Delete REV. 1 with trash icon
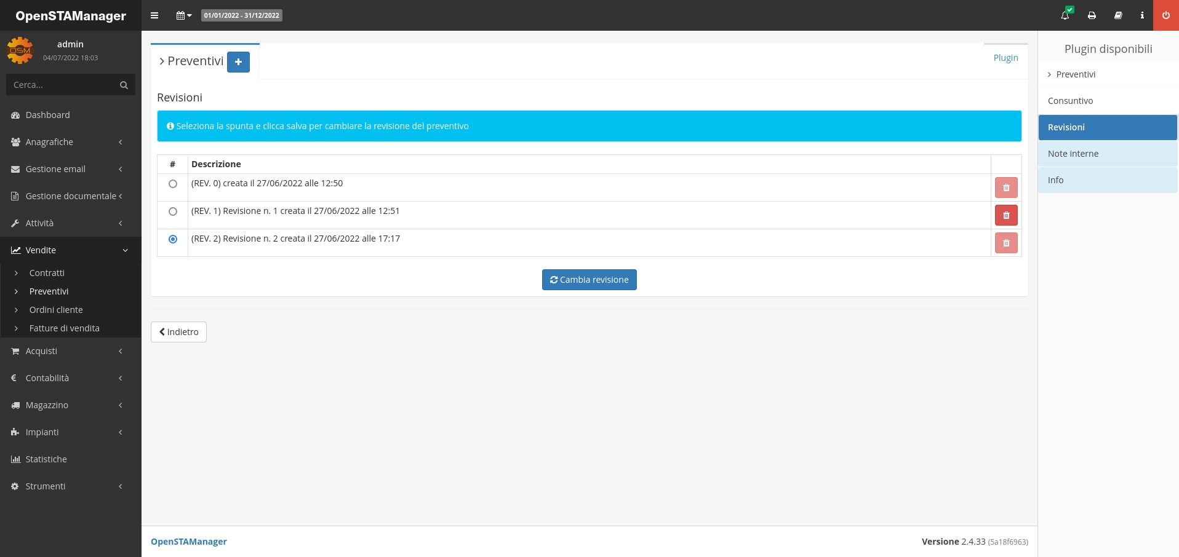Image resolution: width=1179 pixels, height=557 pixels. tap(1006, 215)
